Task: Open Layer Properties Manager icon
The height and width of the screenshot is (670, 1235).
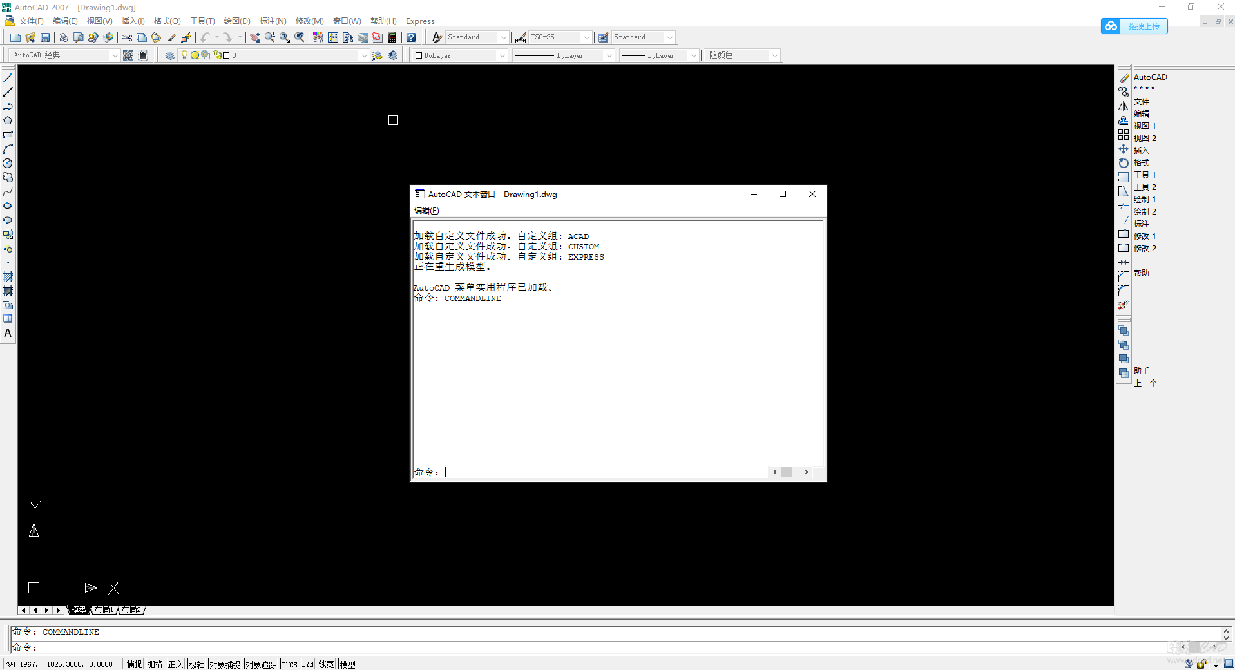Action: pos(169,55)
